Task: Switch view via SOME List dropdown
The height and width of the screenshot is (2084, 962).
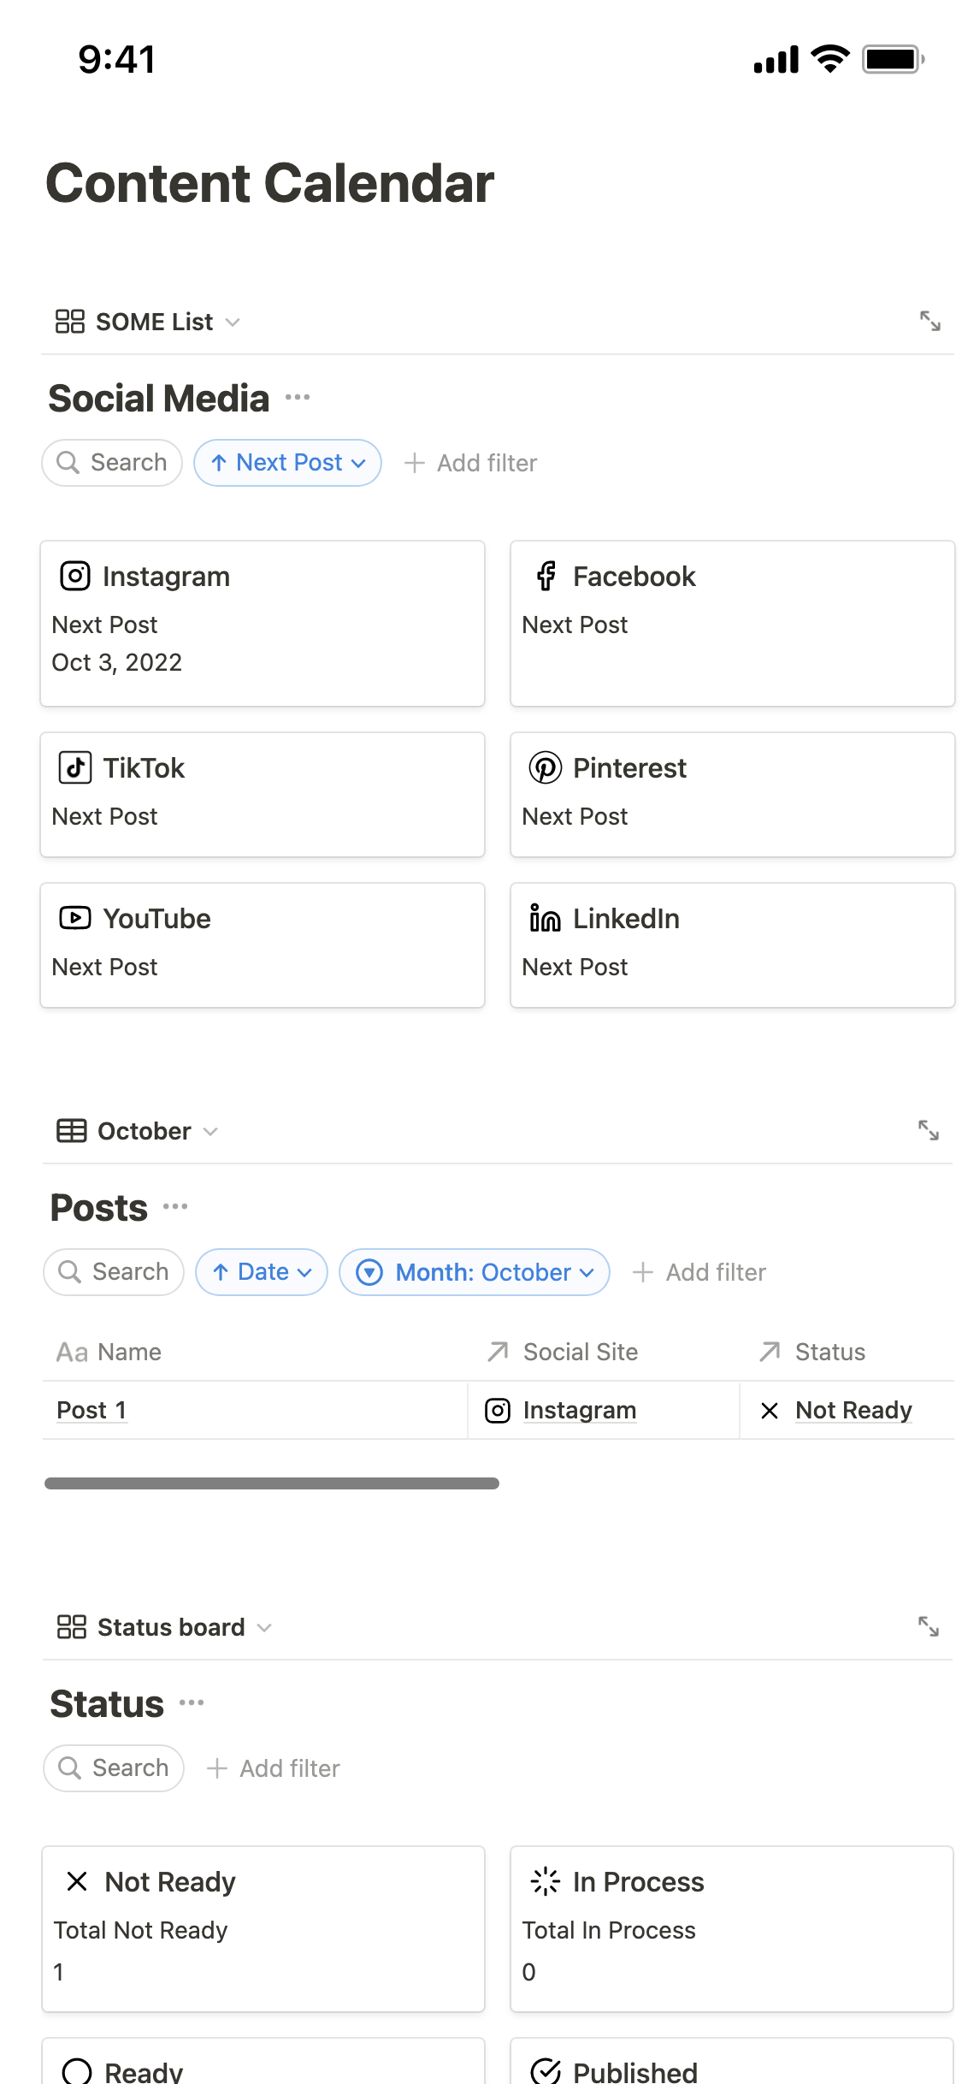Action: [147, 322]
